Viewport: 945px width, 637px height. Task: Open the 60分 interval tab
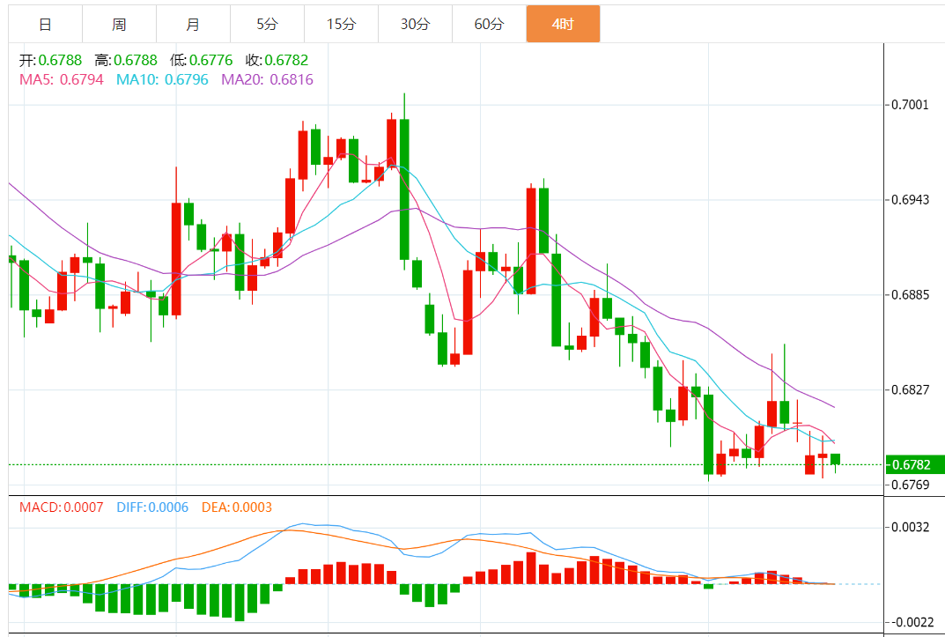[490, 24]
